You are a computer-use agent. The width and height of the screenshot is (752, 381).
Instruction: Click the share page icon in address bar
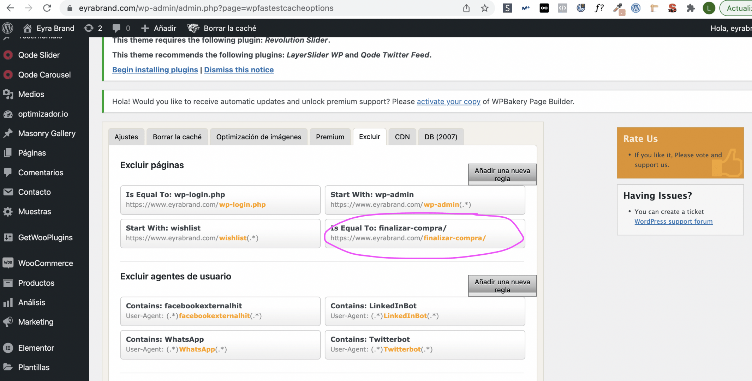pos(466,8)
